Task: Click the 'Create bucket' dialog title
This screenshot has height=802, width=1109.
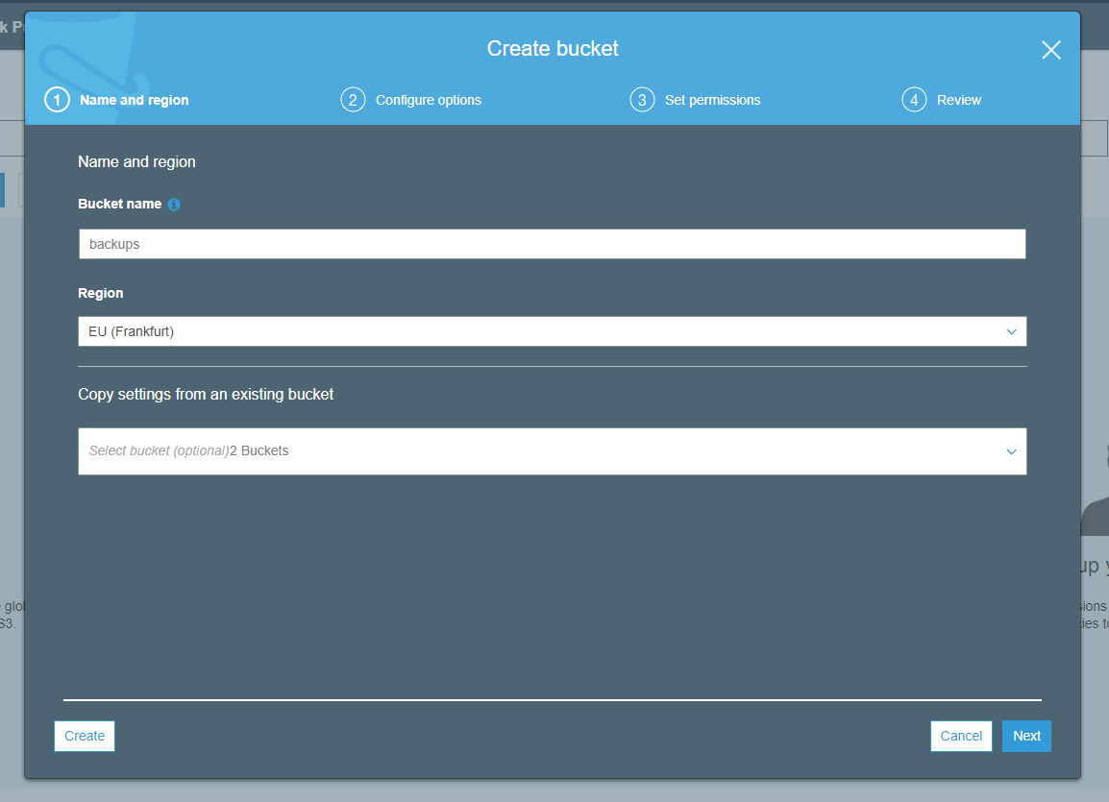Action: pos(553,48)
